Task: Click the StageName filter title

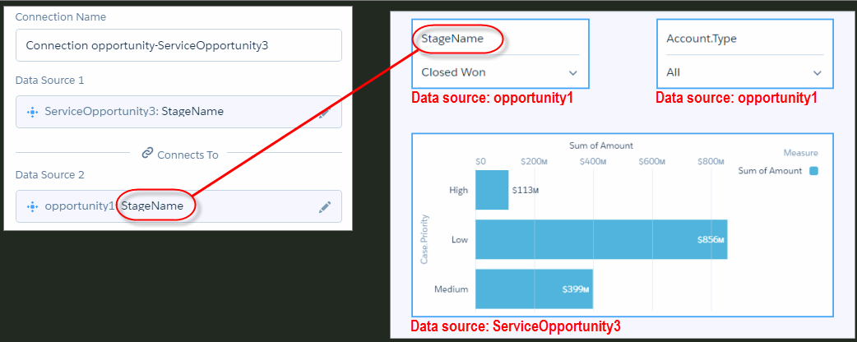Action: (452, 39)
